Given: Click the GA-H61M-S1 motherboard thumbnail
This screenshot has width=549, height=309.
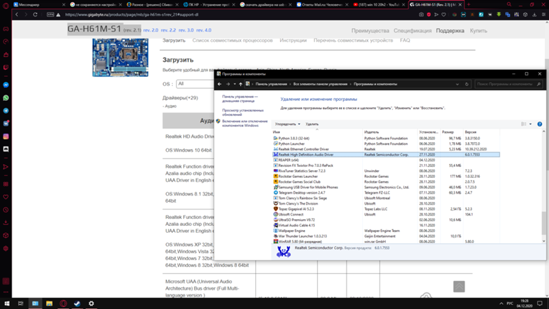Looking at the screenshot, I should [x=120, y=58].
